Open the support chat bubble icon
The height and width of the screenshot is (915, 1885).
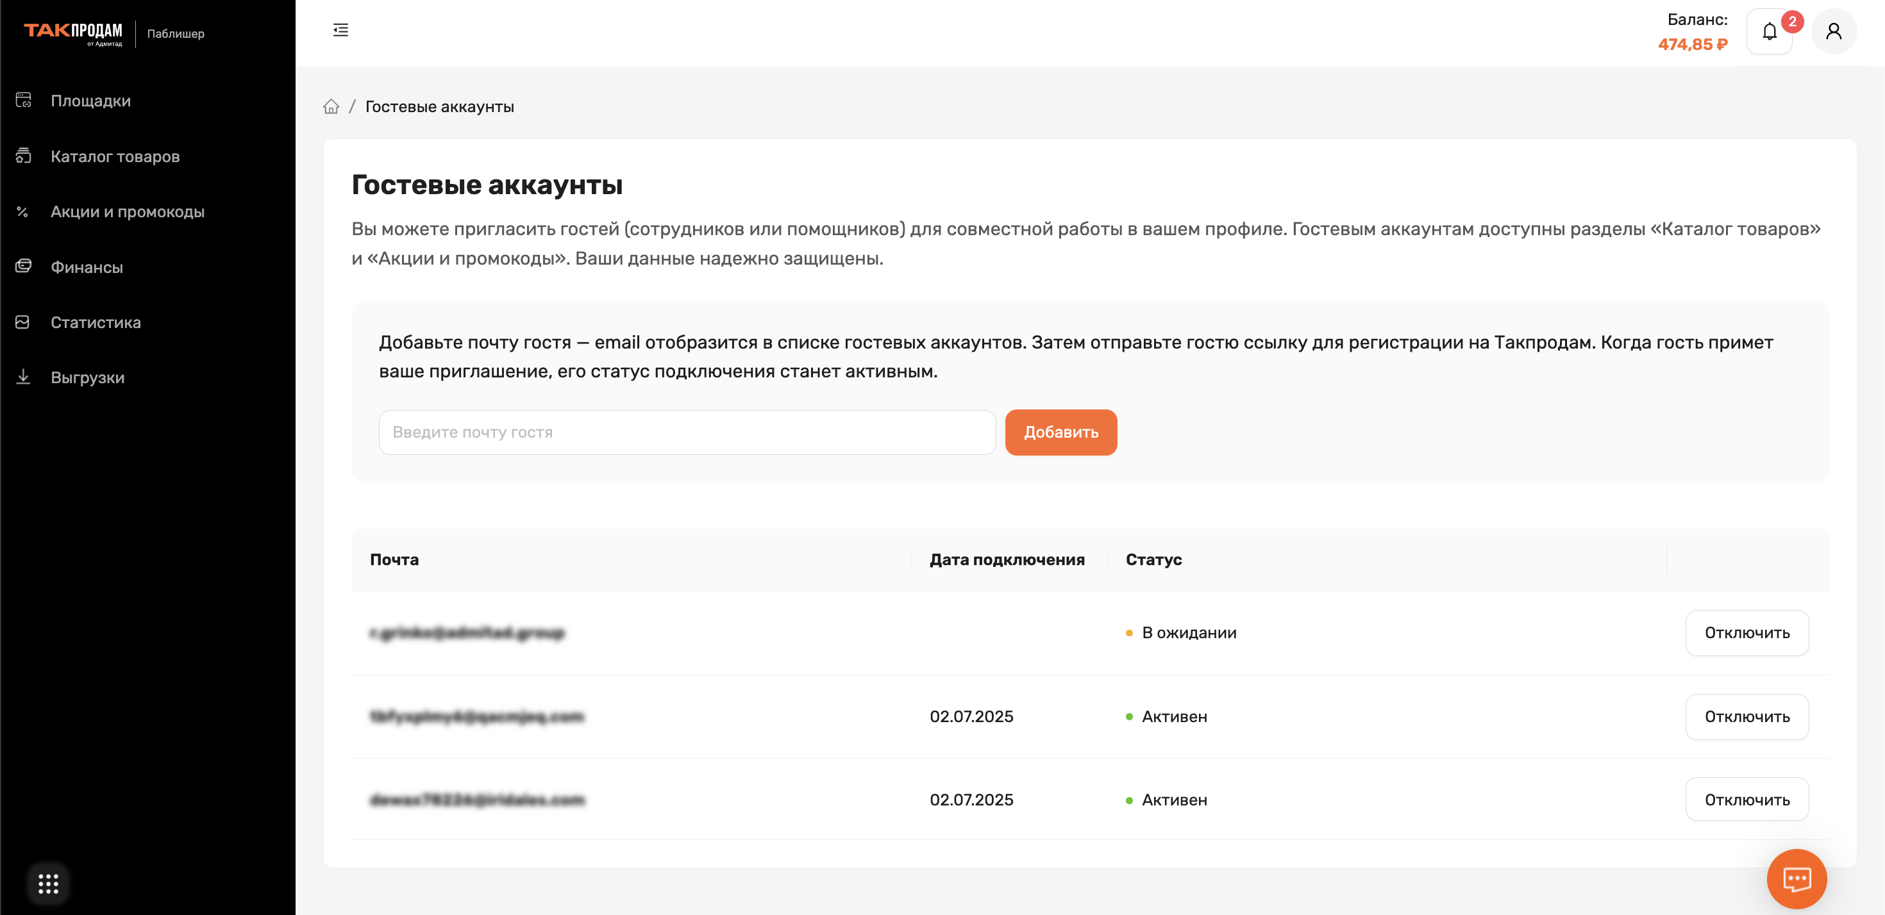[1797, 878]
